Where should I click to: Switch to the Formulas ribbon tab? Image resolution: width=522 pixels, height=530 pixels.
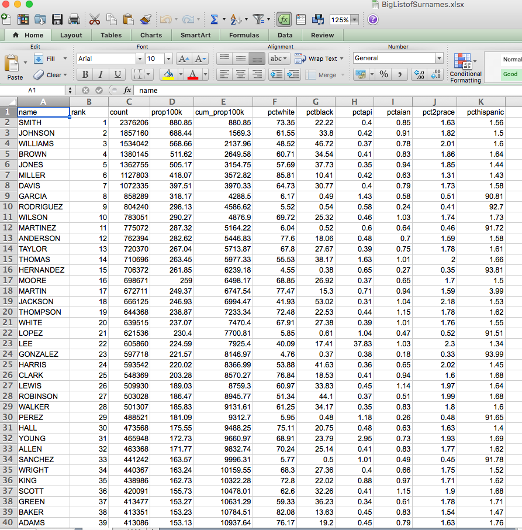(x=244, y=35)
